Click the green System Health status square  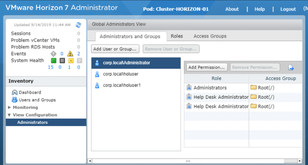pyautogui.click(x=54, y=61)
